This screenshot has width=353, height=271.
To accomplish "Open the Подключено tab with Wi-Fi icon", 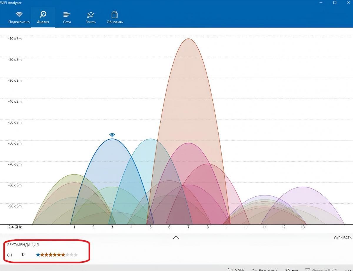I will click(19, 17).
